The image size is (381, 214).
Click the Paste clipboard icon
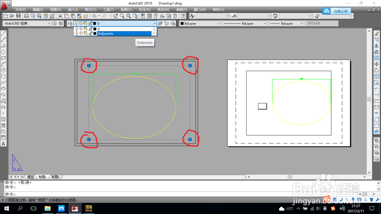click(73, 16)
